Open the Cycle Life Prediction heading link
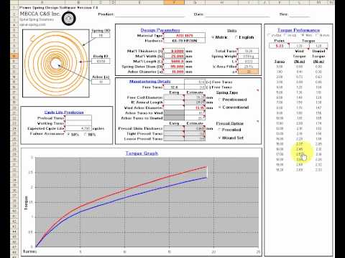 coord(64,113)
